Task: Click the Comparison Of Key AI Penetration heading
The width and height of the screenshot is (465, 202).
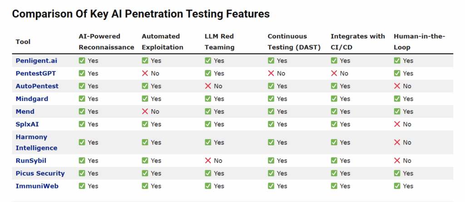Action: click(x=141, y=14)
